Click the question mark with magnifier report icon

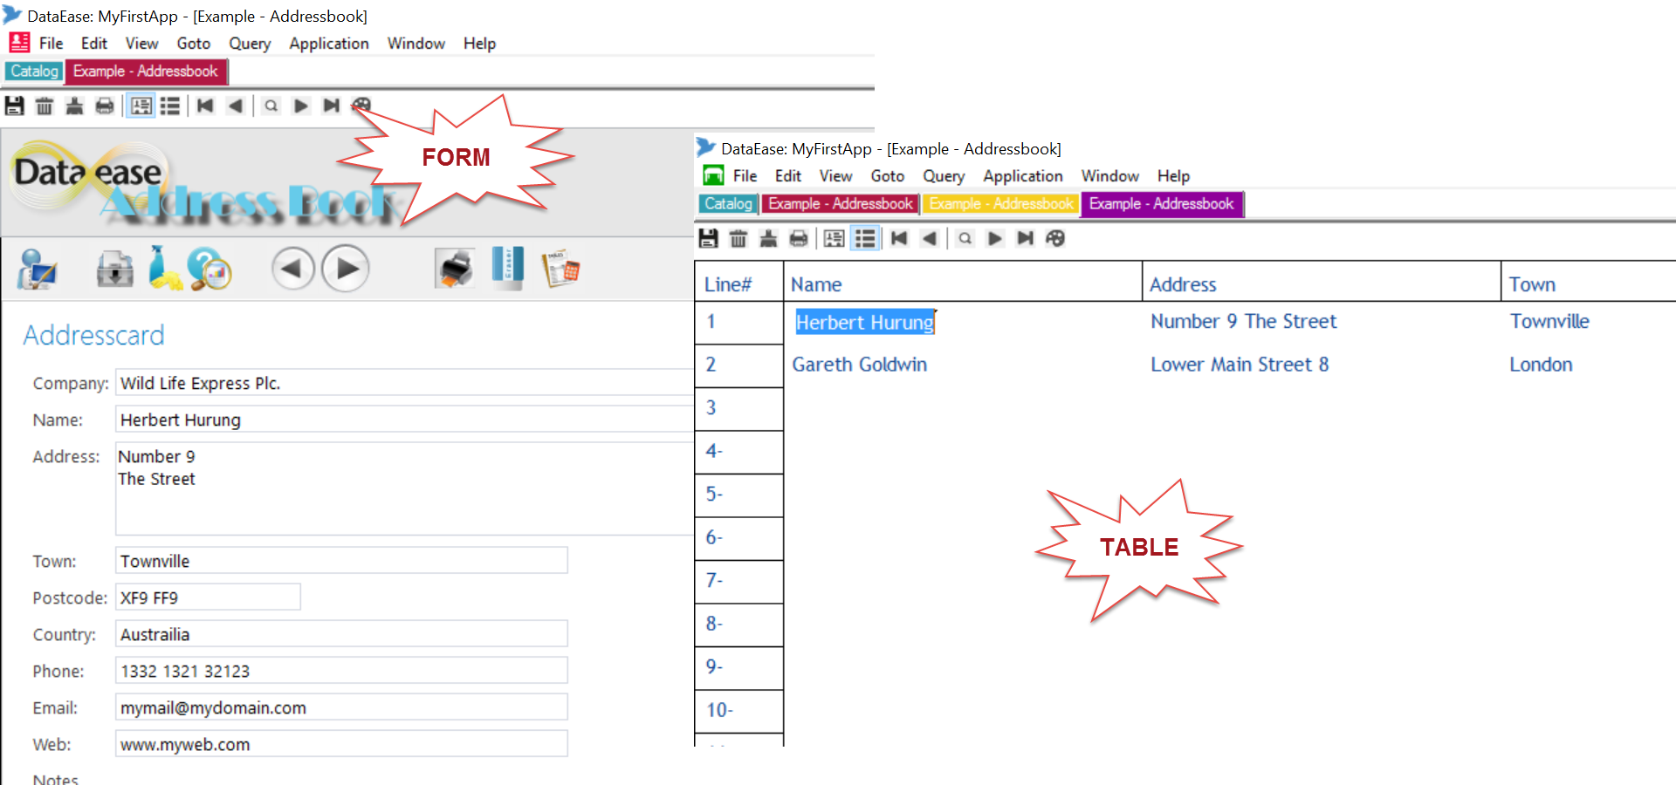[x=209, y=269]
